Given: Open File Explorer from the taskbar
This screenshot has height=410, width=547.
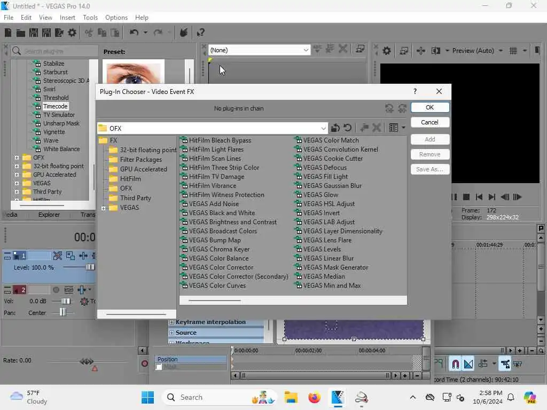Looking at the screenshot, I should click(291, 397).
